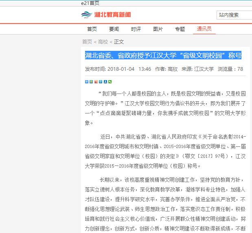This screenshot has width=252, height=233.
Task: Click the highlighted article headline 湖北省委、省政府授予江汉大学
Action: (163, 55)
